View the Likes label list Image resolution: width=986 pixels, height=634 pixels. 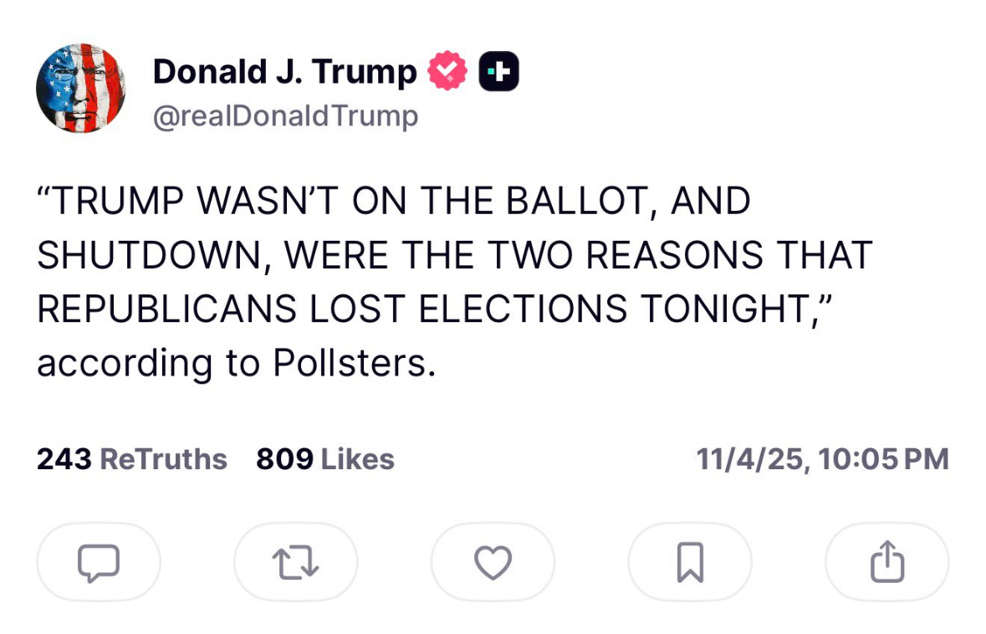pyautogui.click(x=358, y=459)
